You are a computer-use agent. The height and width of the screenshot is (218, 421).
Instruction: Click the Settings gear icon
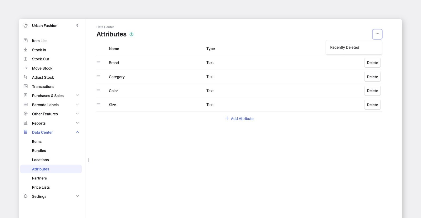click(x=26, y=196)
